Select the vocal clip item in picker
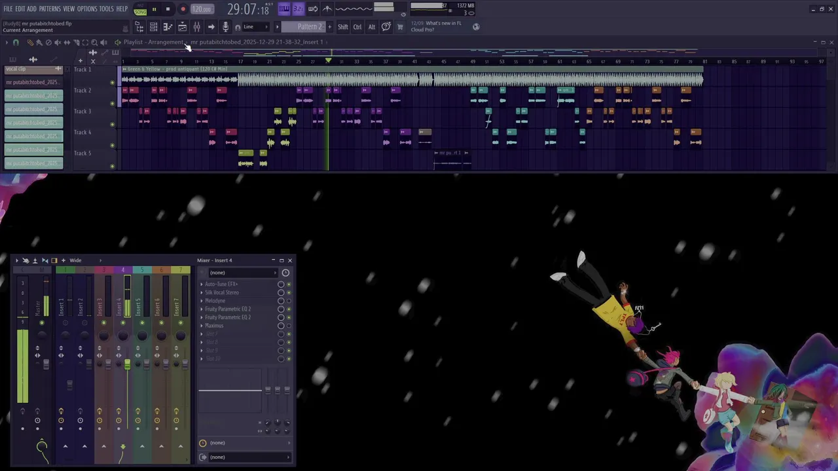Viewport: 838px width, 471px height. tap(34, 69)
